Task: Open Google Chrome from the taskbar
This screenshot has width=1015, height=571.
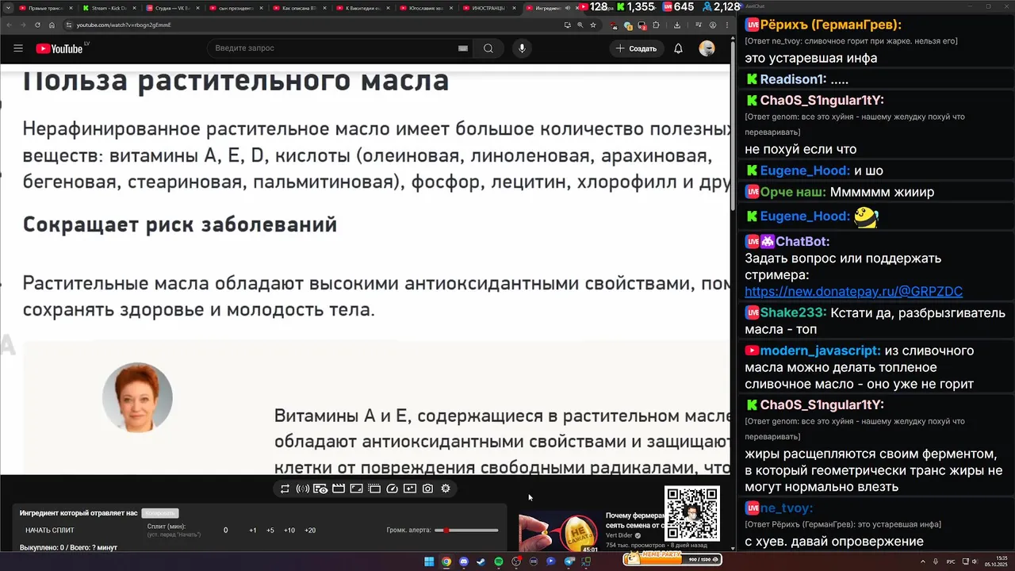Action: 446,561
